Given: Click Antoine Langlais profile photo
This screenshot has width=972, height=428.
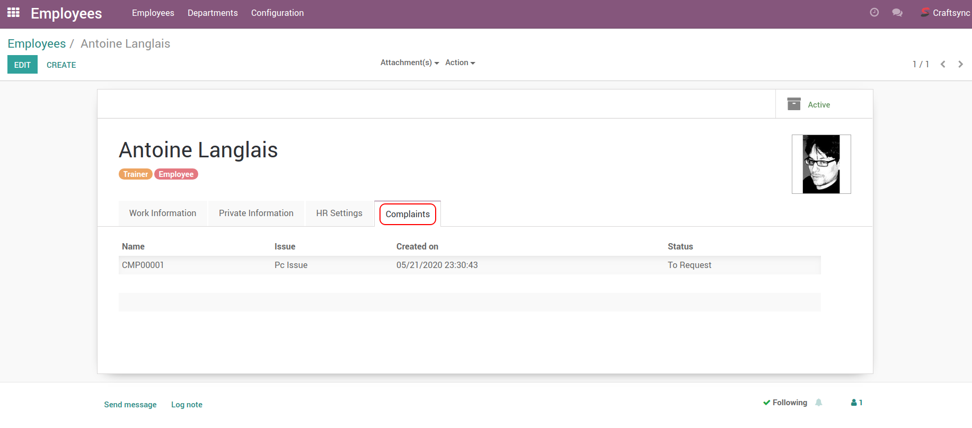Looking at the screenshot, I should coord(821,164).
